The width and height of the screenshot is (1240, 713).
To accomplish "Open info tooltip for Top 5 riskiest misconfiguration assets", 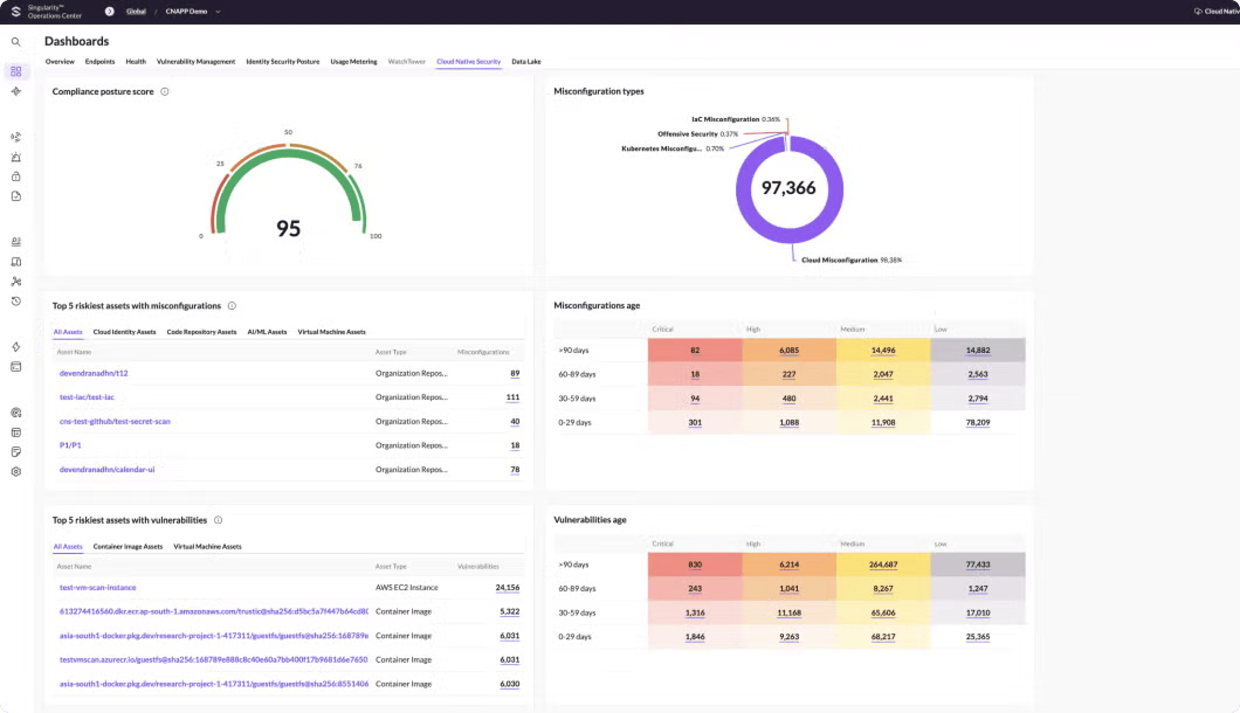I will coord(232,305).
